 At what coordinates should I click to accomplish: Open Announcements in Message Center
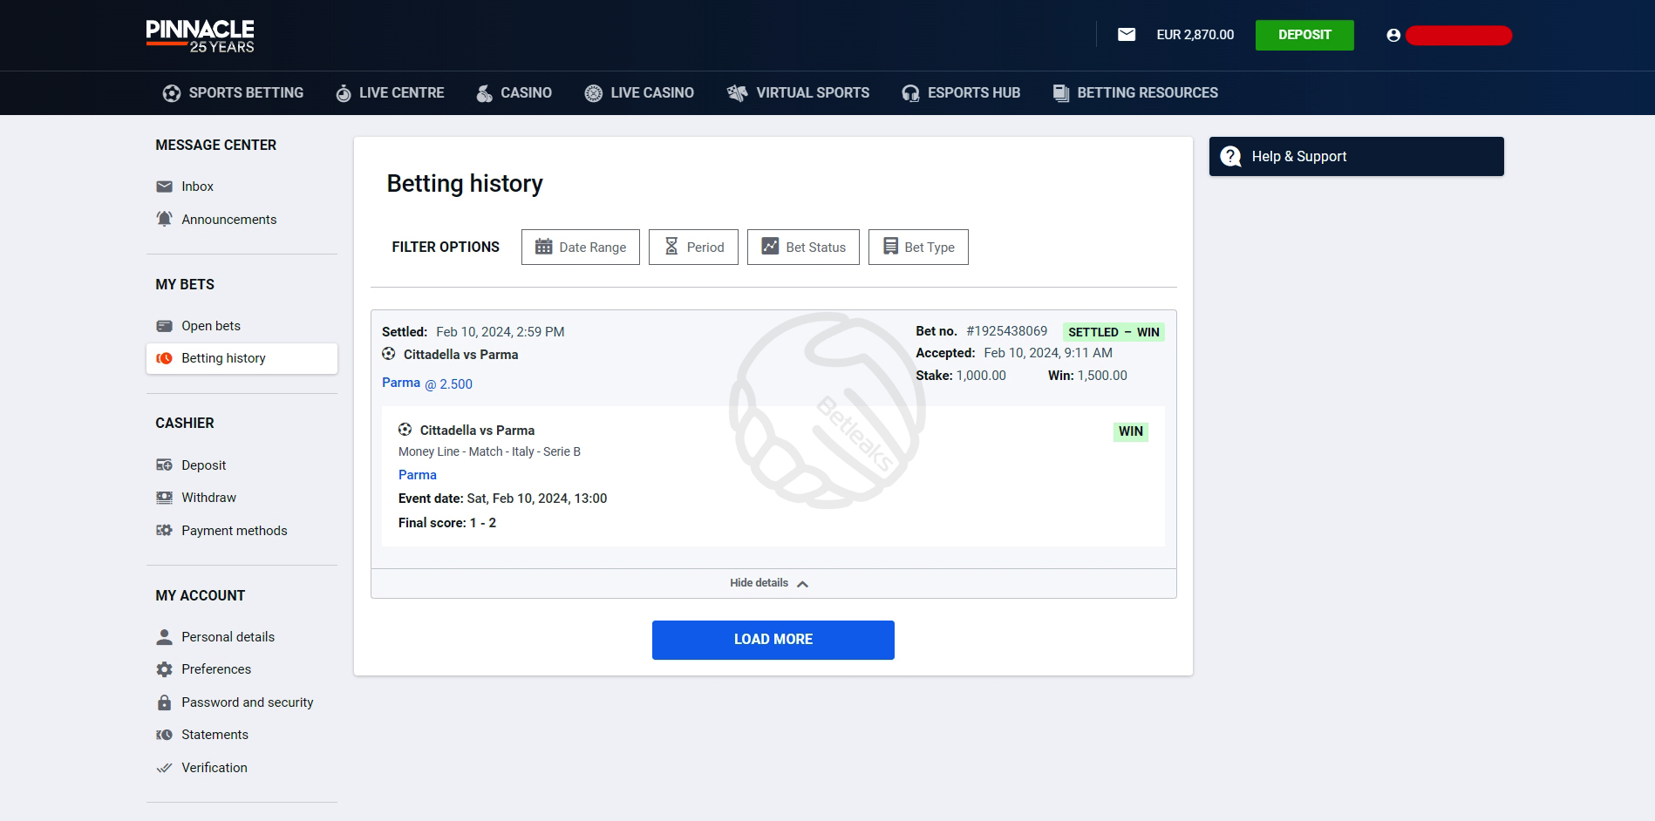(228, 219)
